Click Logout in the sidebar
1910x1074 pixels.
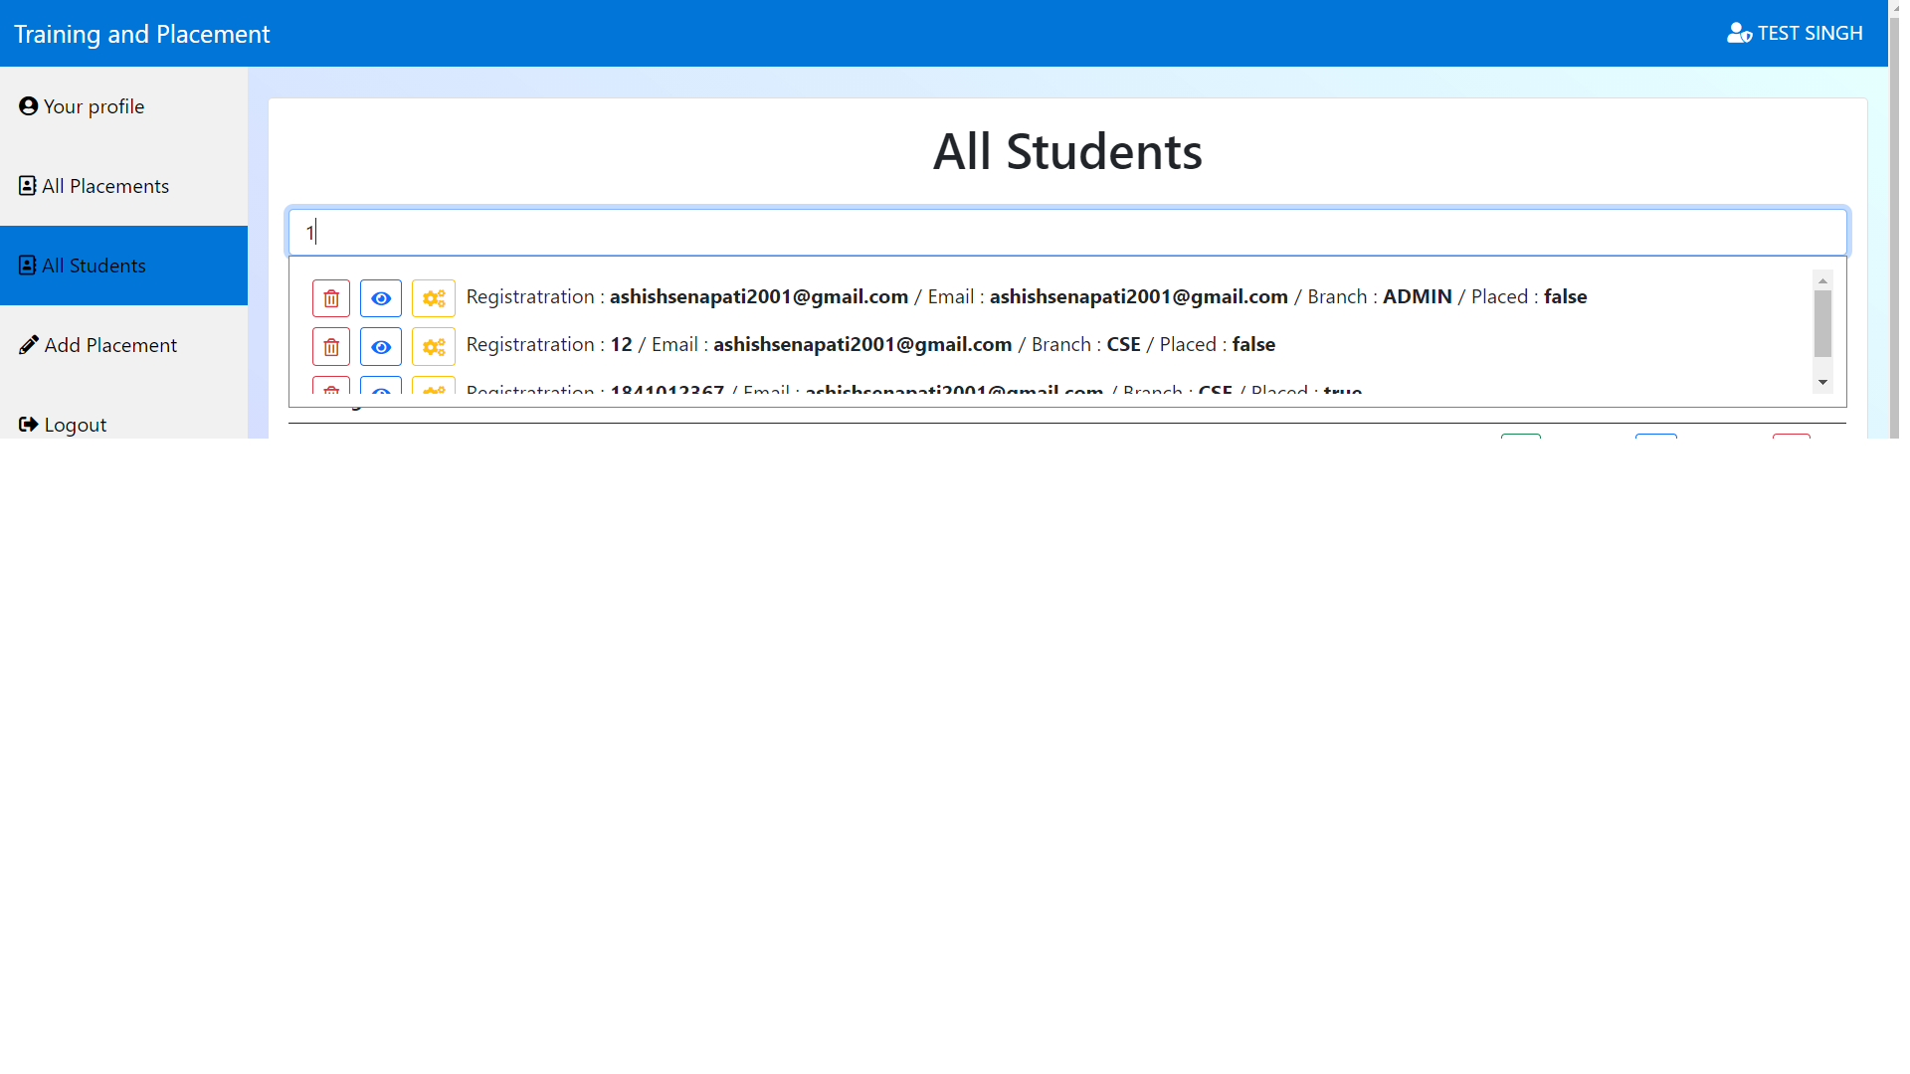pos(75,424)
